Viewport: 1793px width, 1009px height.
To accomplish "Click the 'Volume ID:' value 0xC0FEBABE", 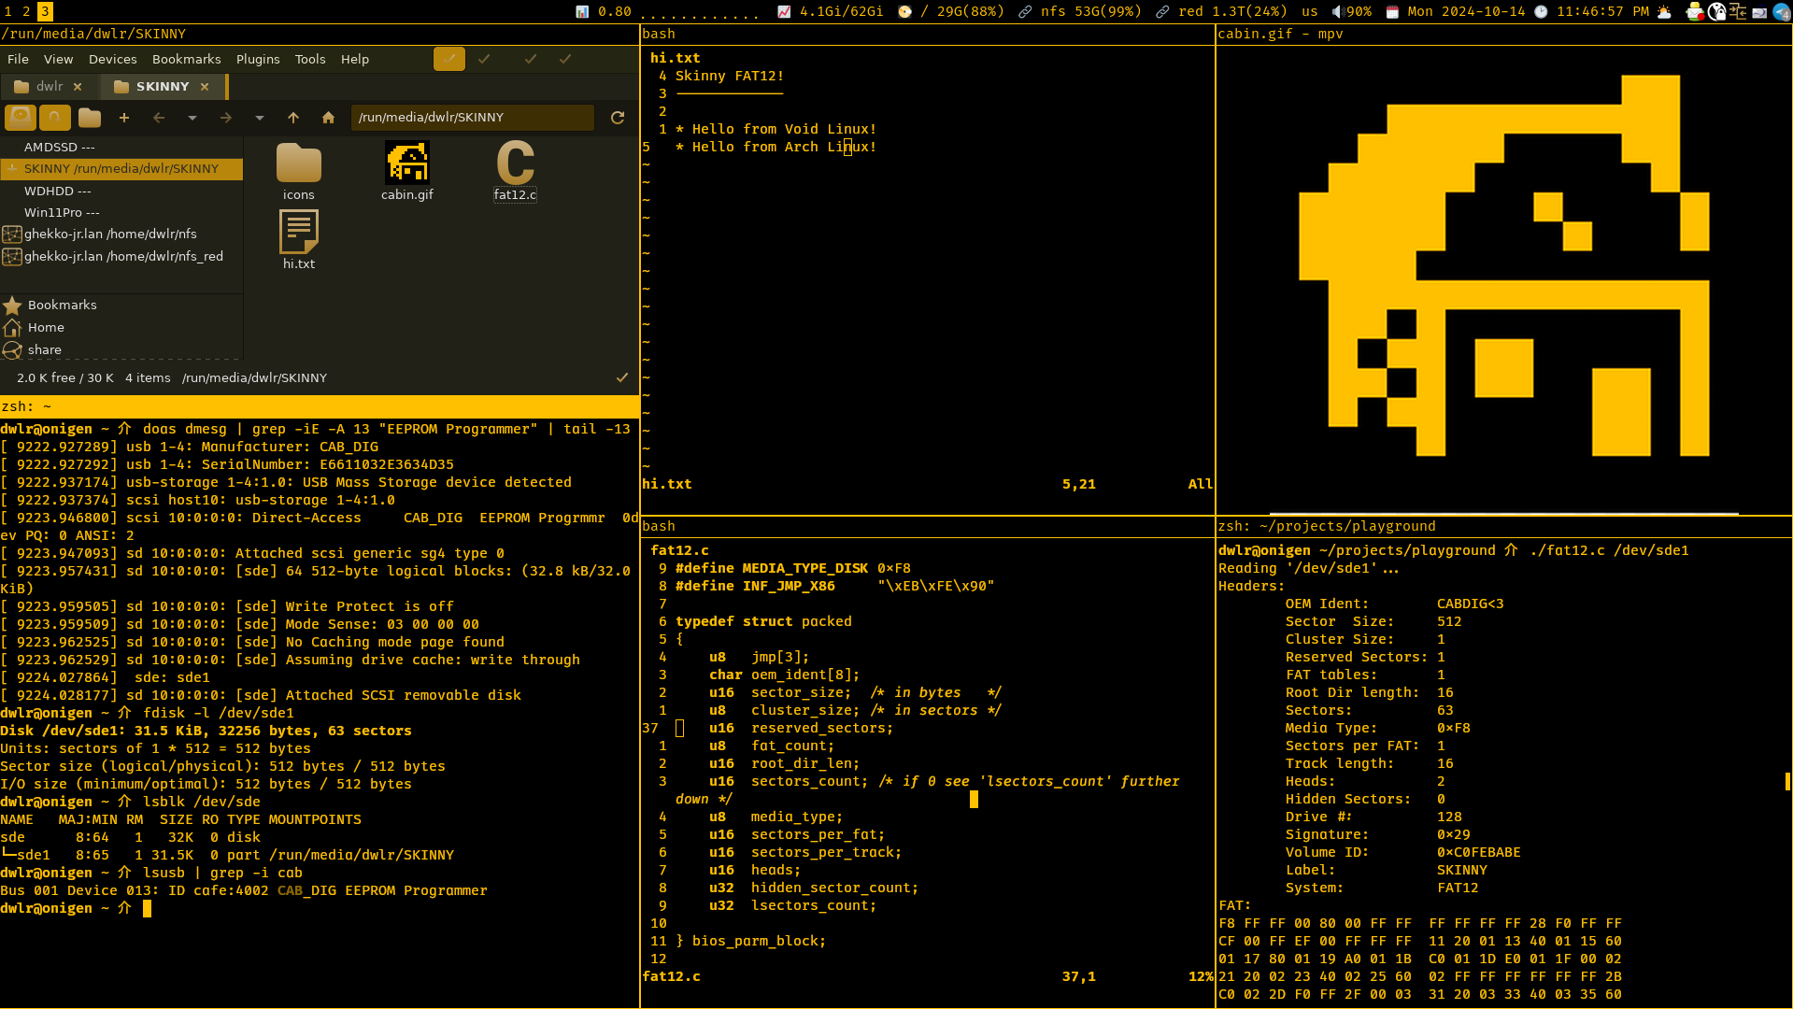I will (x=1478, y=853).
